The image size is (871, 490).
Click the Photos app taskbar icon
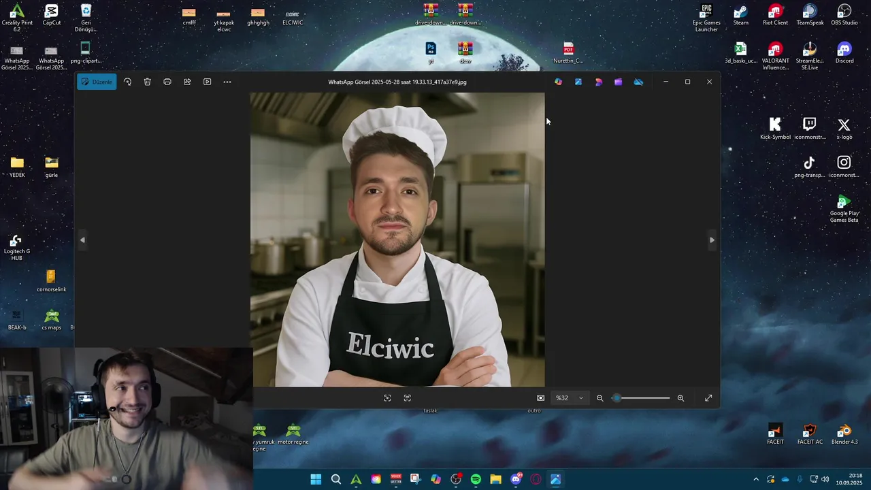(x=555, y=479)
